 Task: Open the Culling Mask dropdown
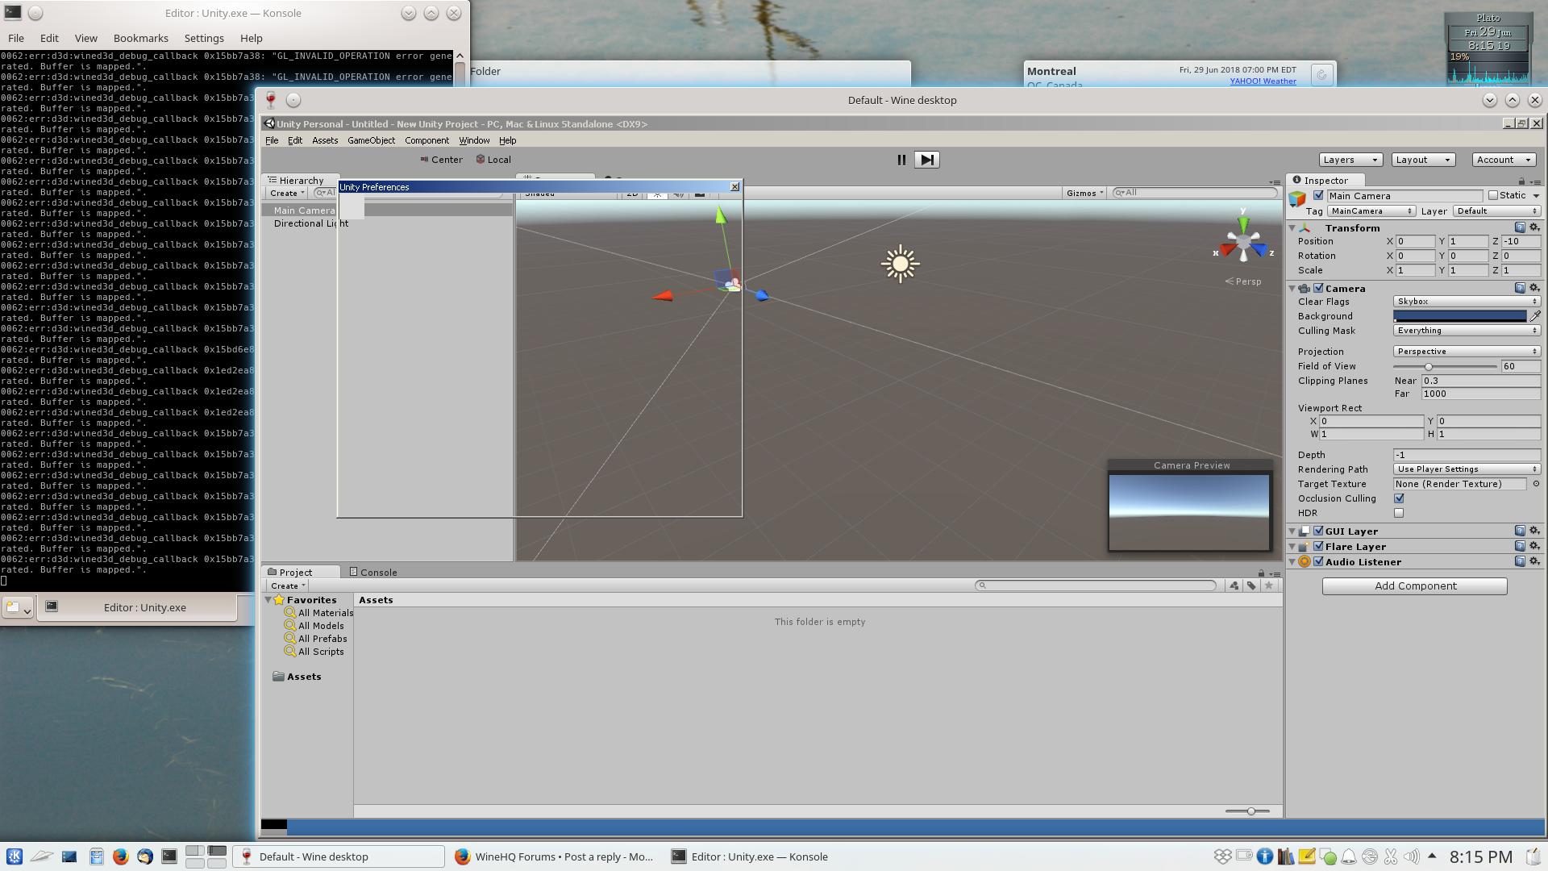tap(1467, 331)
